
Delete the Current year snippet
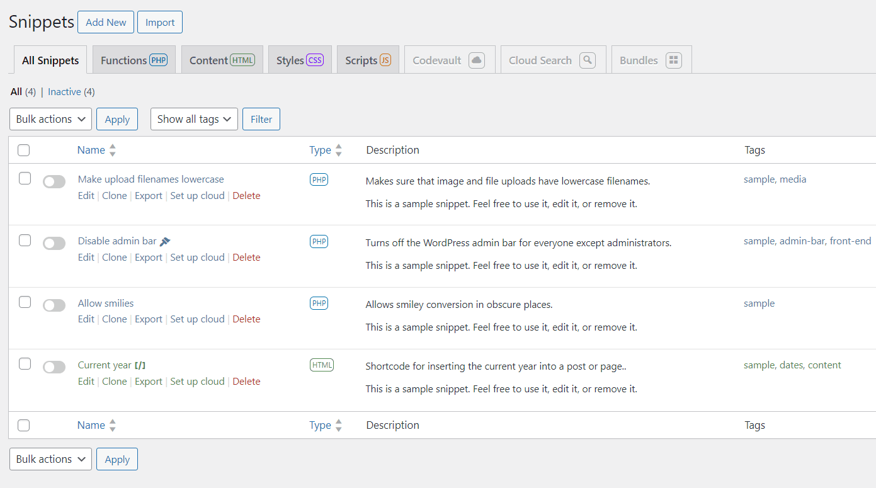pyautogui.click(x=246, y=382)
